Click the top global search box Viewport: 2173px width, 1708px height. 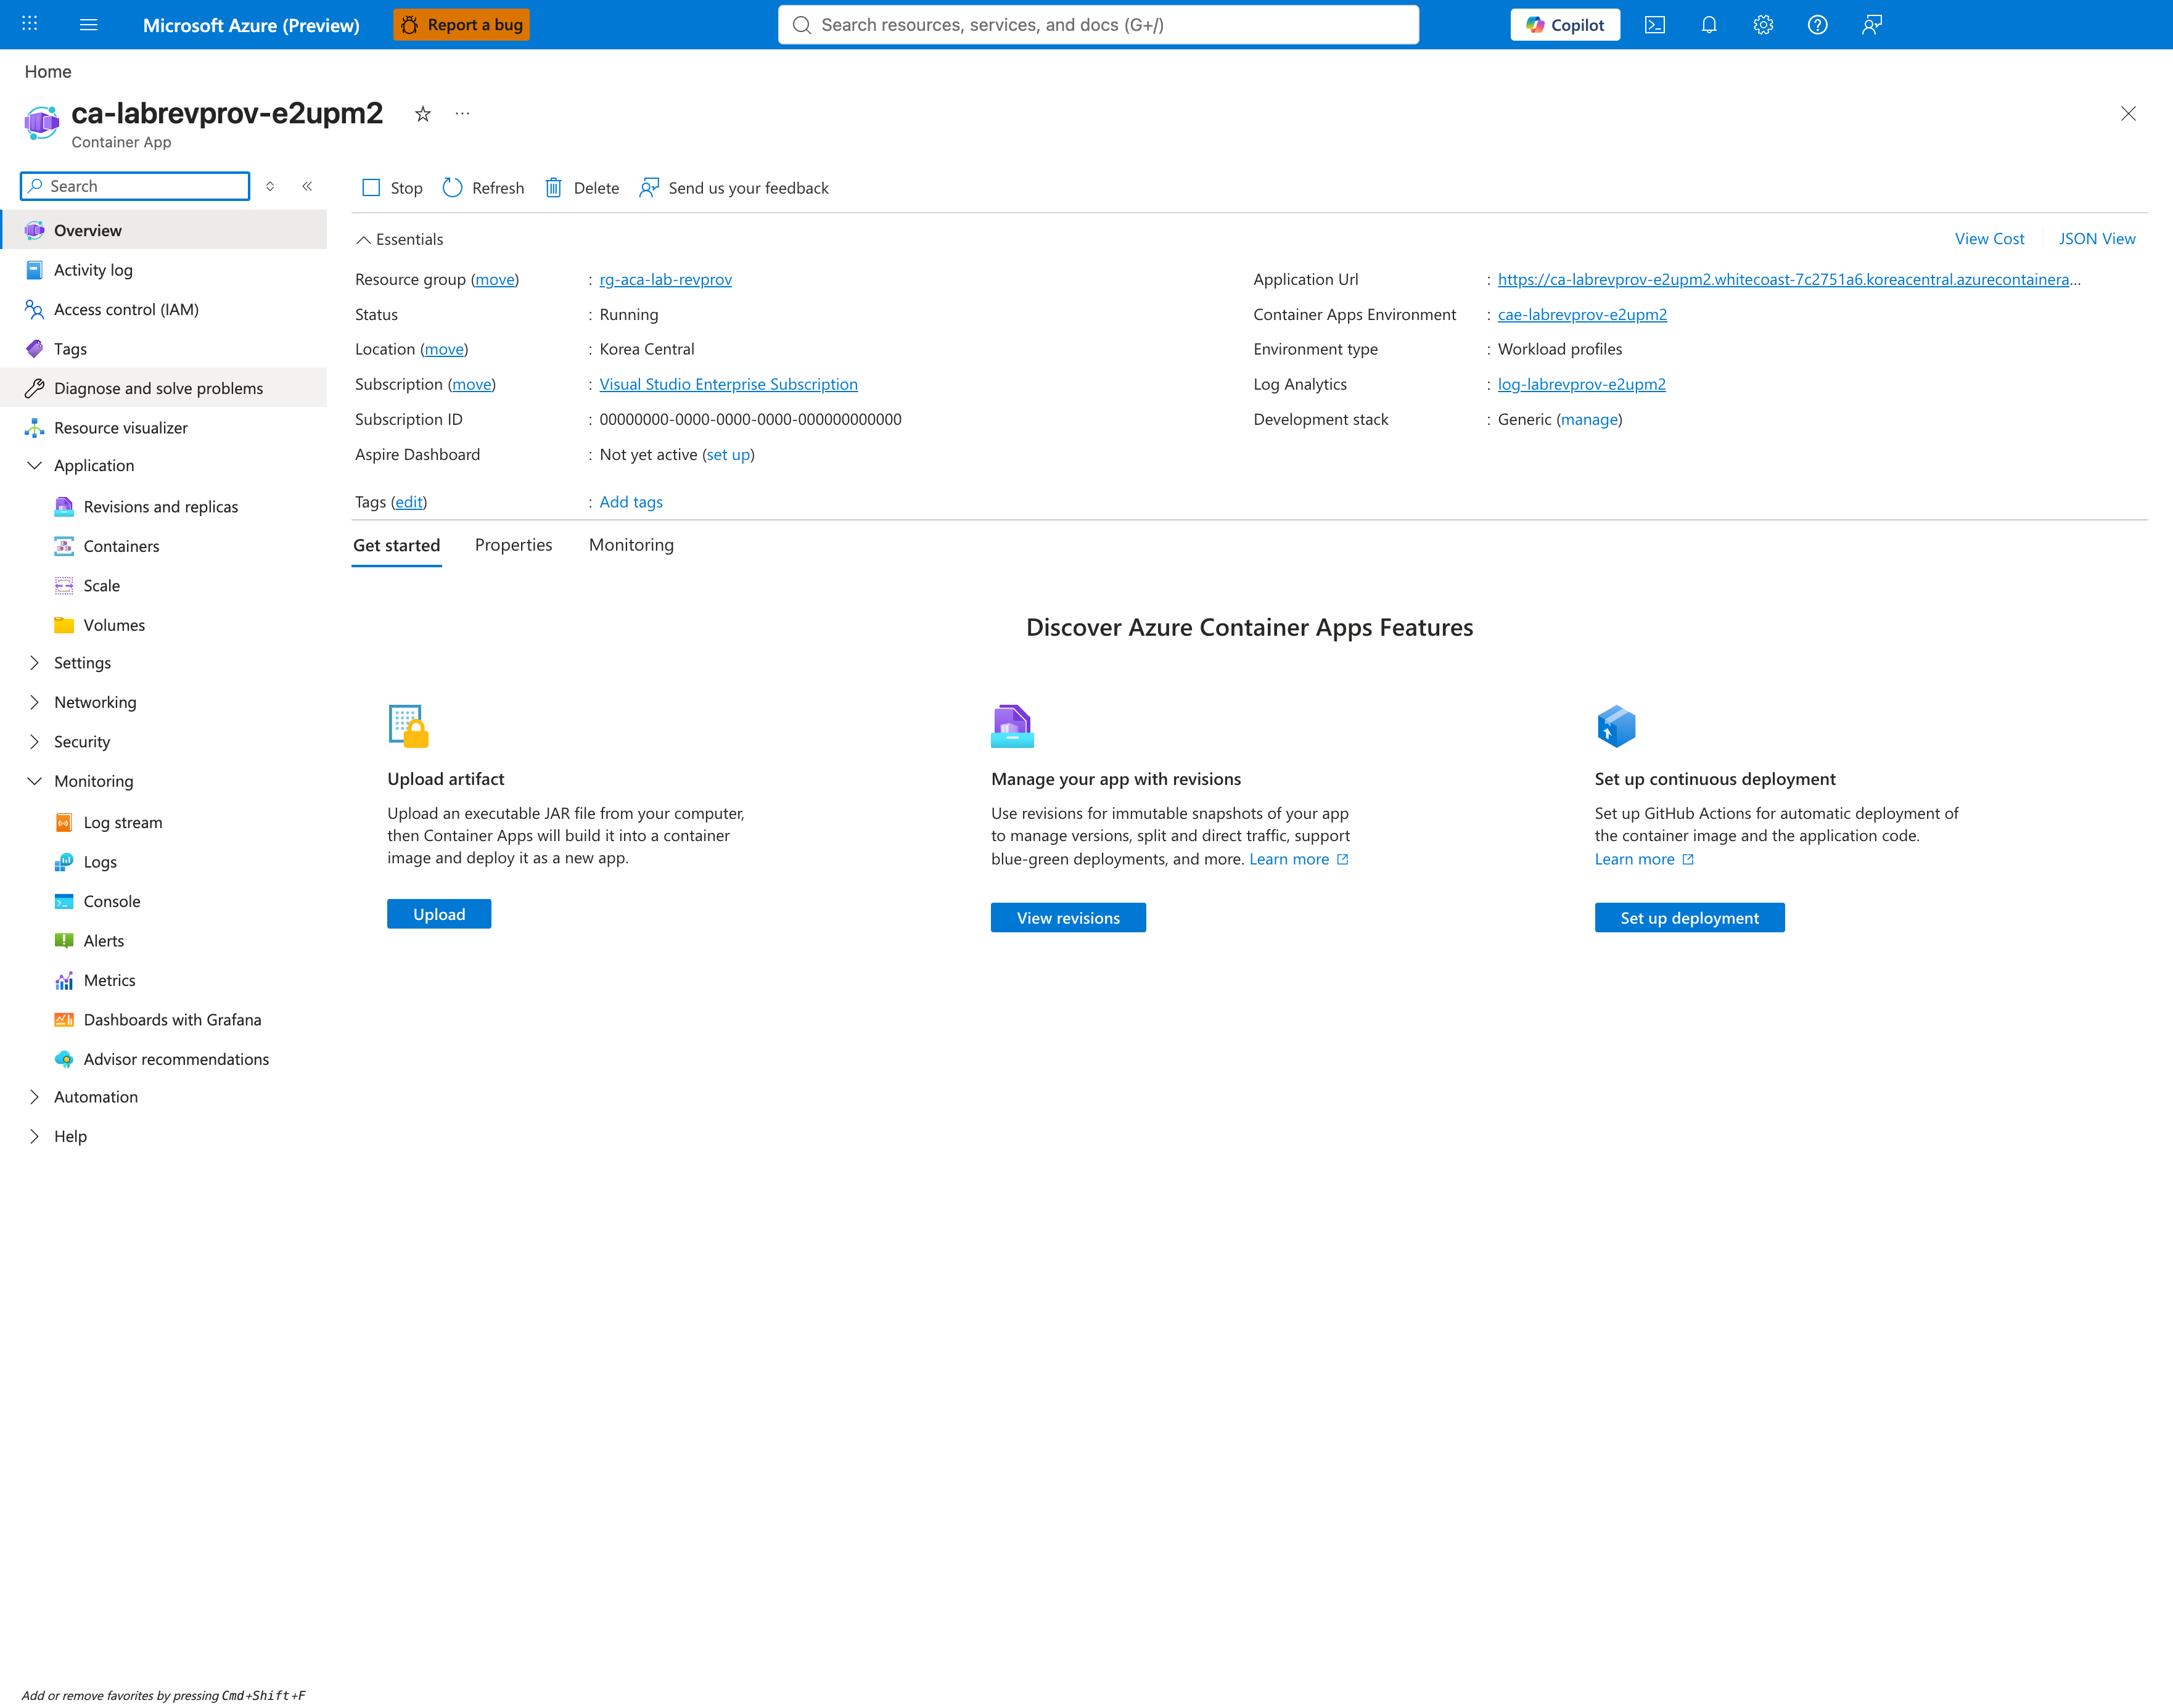point(1098,25)
